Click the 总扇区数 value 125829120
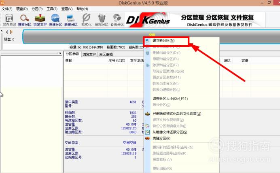This screenshot has height=173, width=280. coord(129,128)
